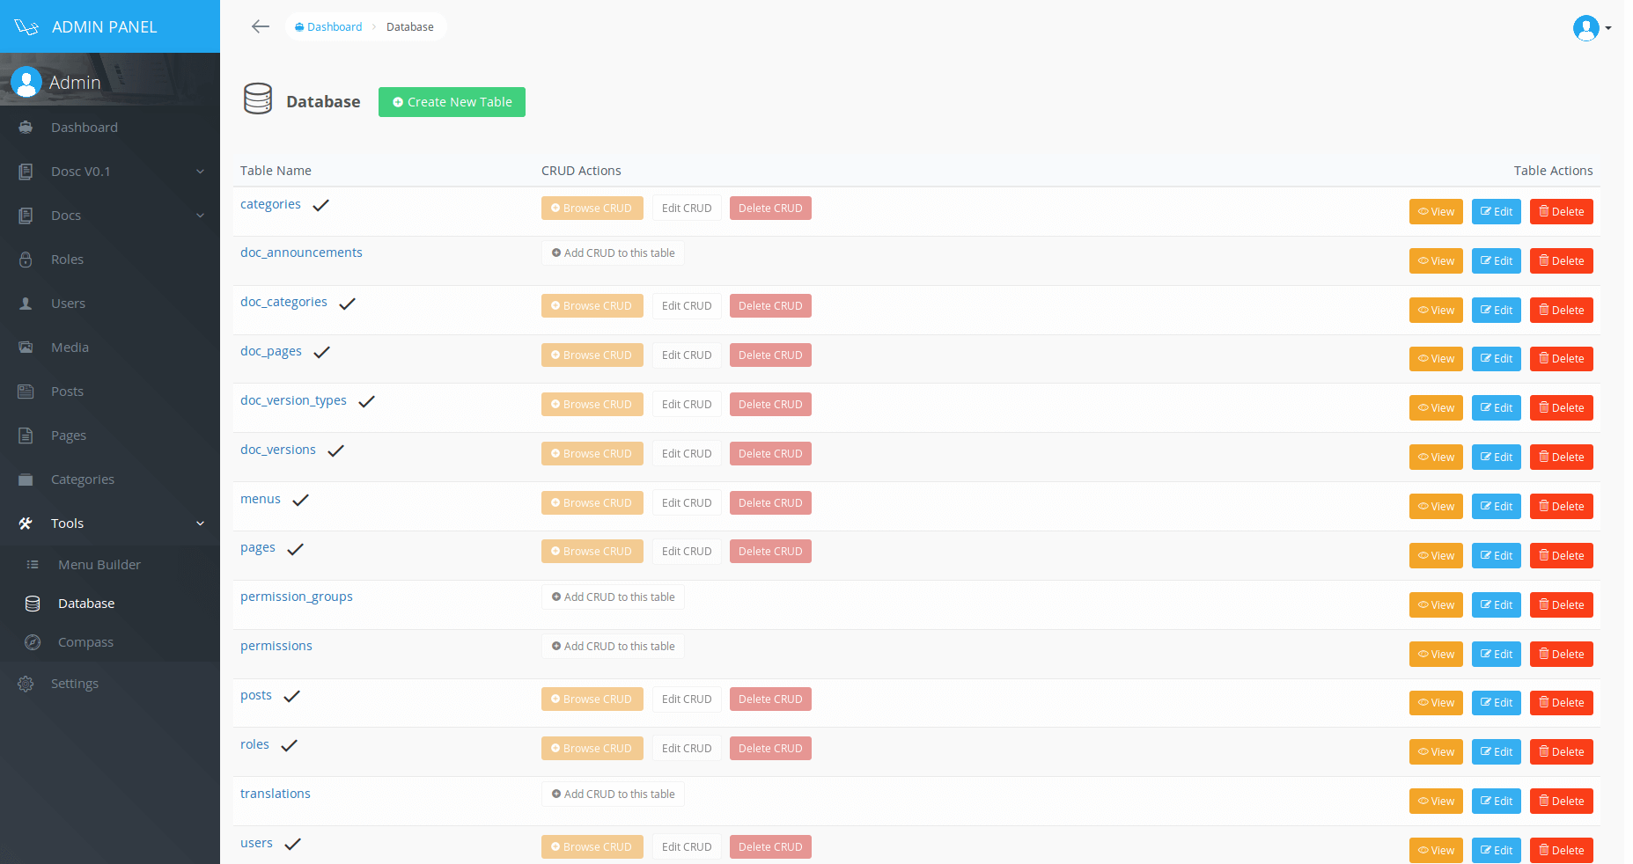Image resolution: width=1633 pixels, height=864 pixels.
Task: Edit CRUD for doc_versions table
Action: tap(687, 454)
